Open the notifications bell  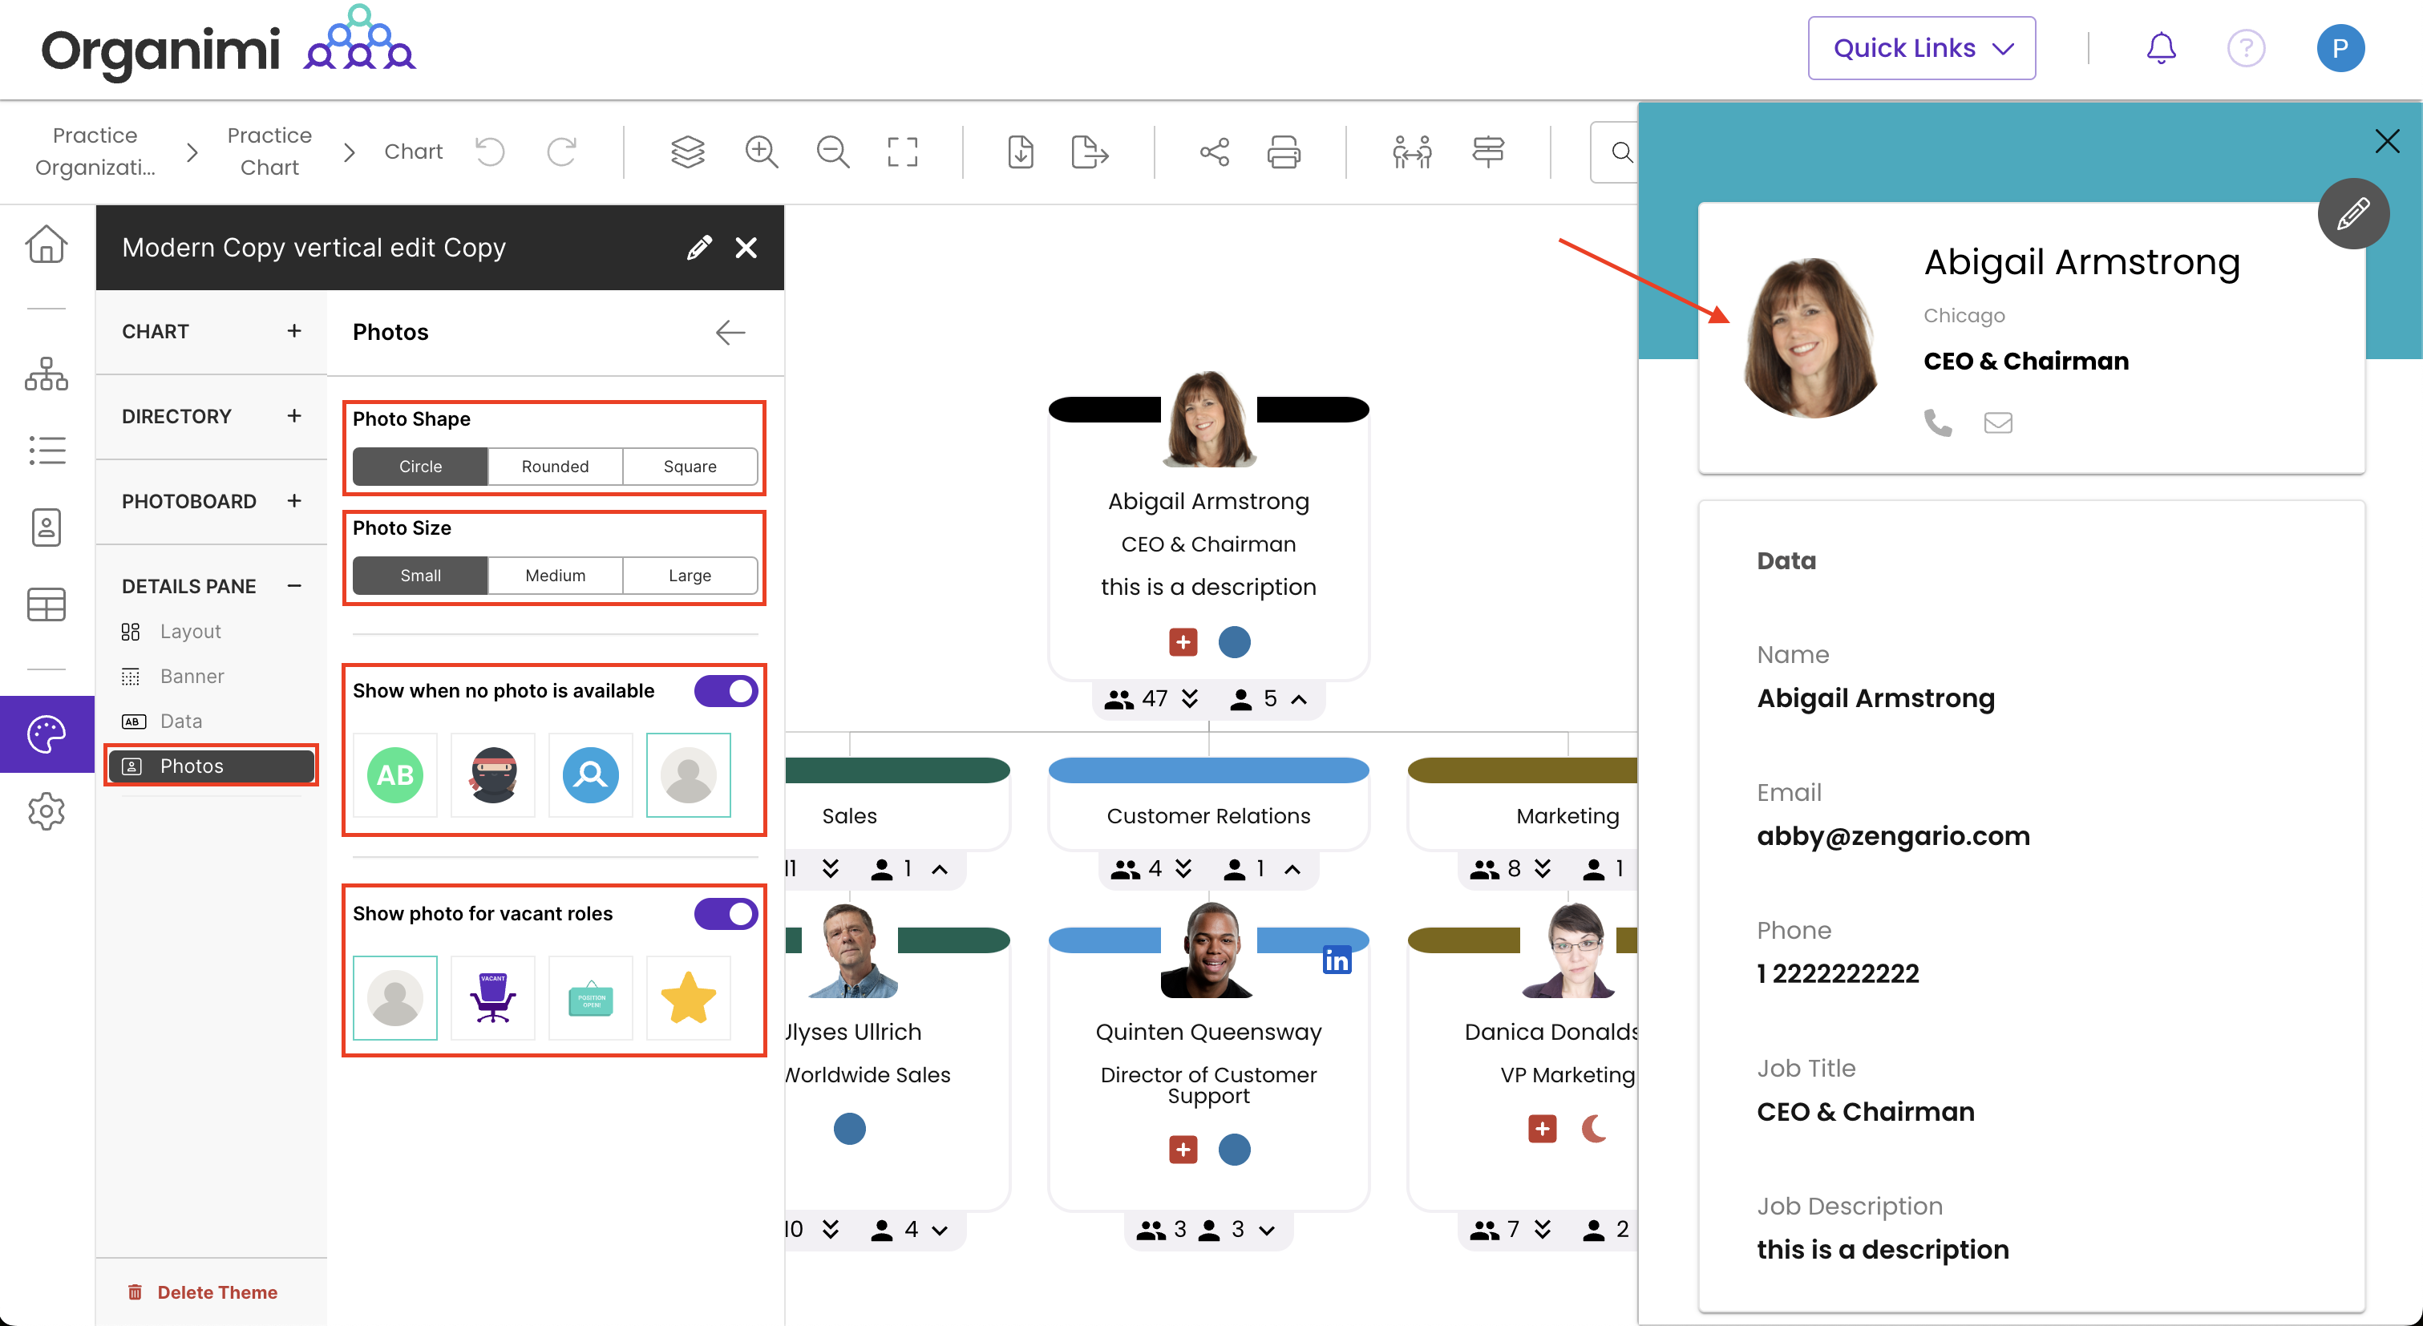click(x=2162, y=48)
